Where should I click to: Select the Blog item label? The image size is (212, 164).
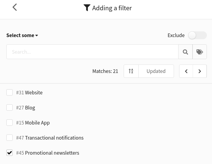30,108
